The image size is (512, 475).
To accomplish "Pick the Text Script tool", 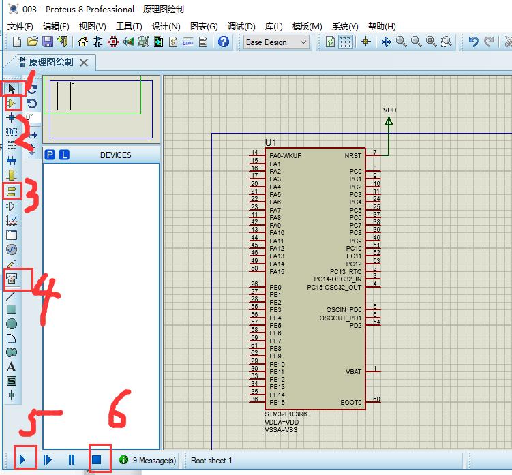I will click(12, 147).
